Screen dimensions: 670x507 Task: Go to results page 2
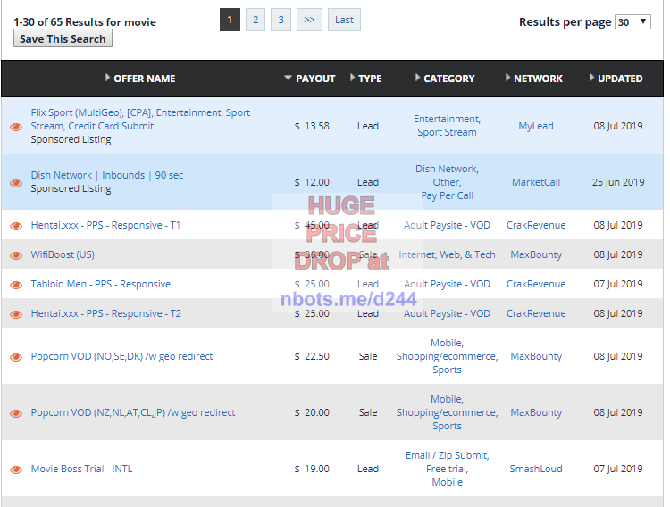[x=255, y=20]
